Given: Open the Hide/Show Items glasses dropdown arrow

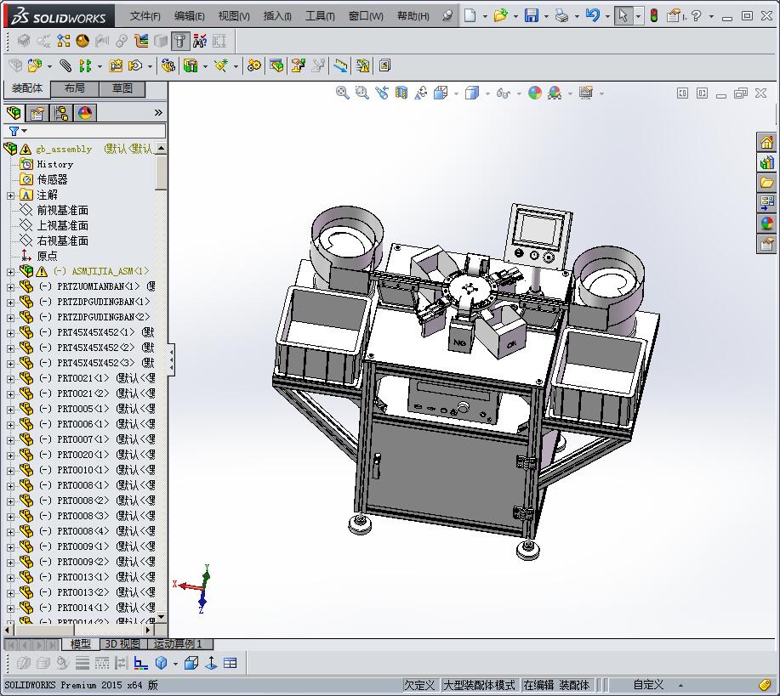Looking at the screenshot, I should click(517, 94).
